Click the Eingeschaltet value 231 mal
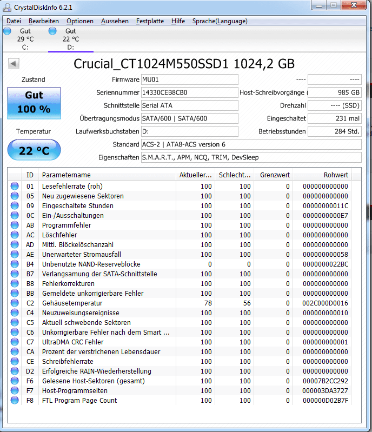This screenshot has height=432, width=372. [335, 118]
